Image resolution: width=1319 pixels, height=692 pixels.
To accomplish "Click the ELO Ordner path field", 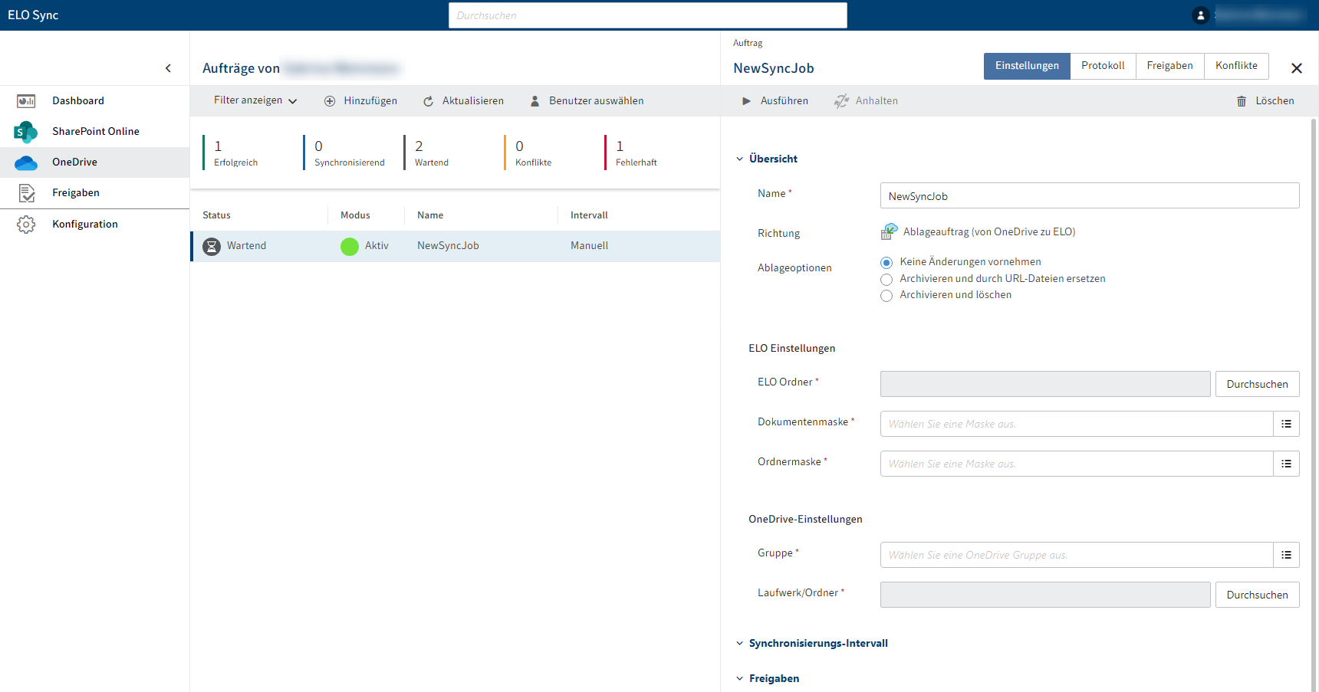I will click(1045, 384).
